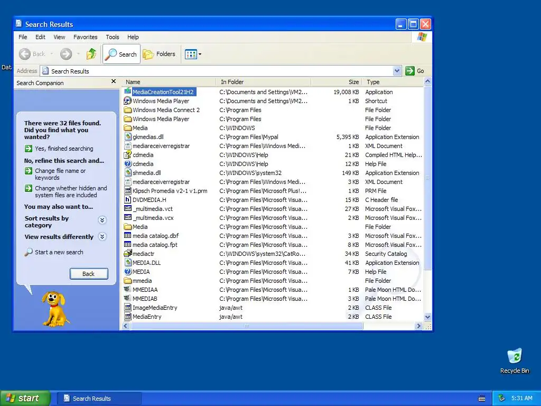The image size is (541, 406).
Task: Click the vertical scrollbar up arrow
Action: point(427,81)
